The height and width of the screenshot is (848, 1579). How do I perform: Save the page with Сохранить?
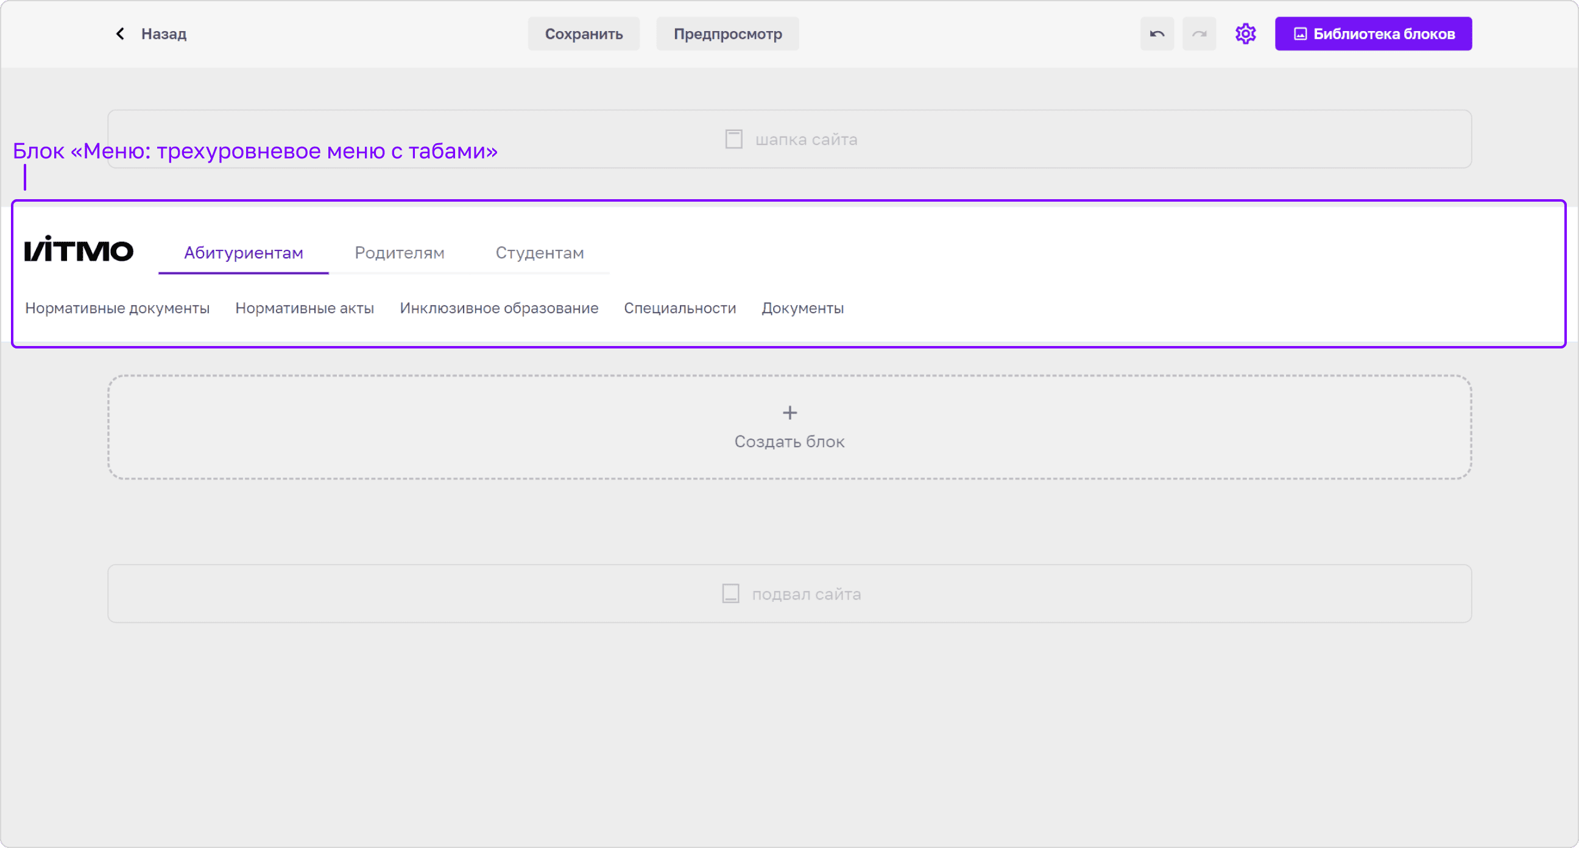[584, 34]
